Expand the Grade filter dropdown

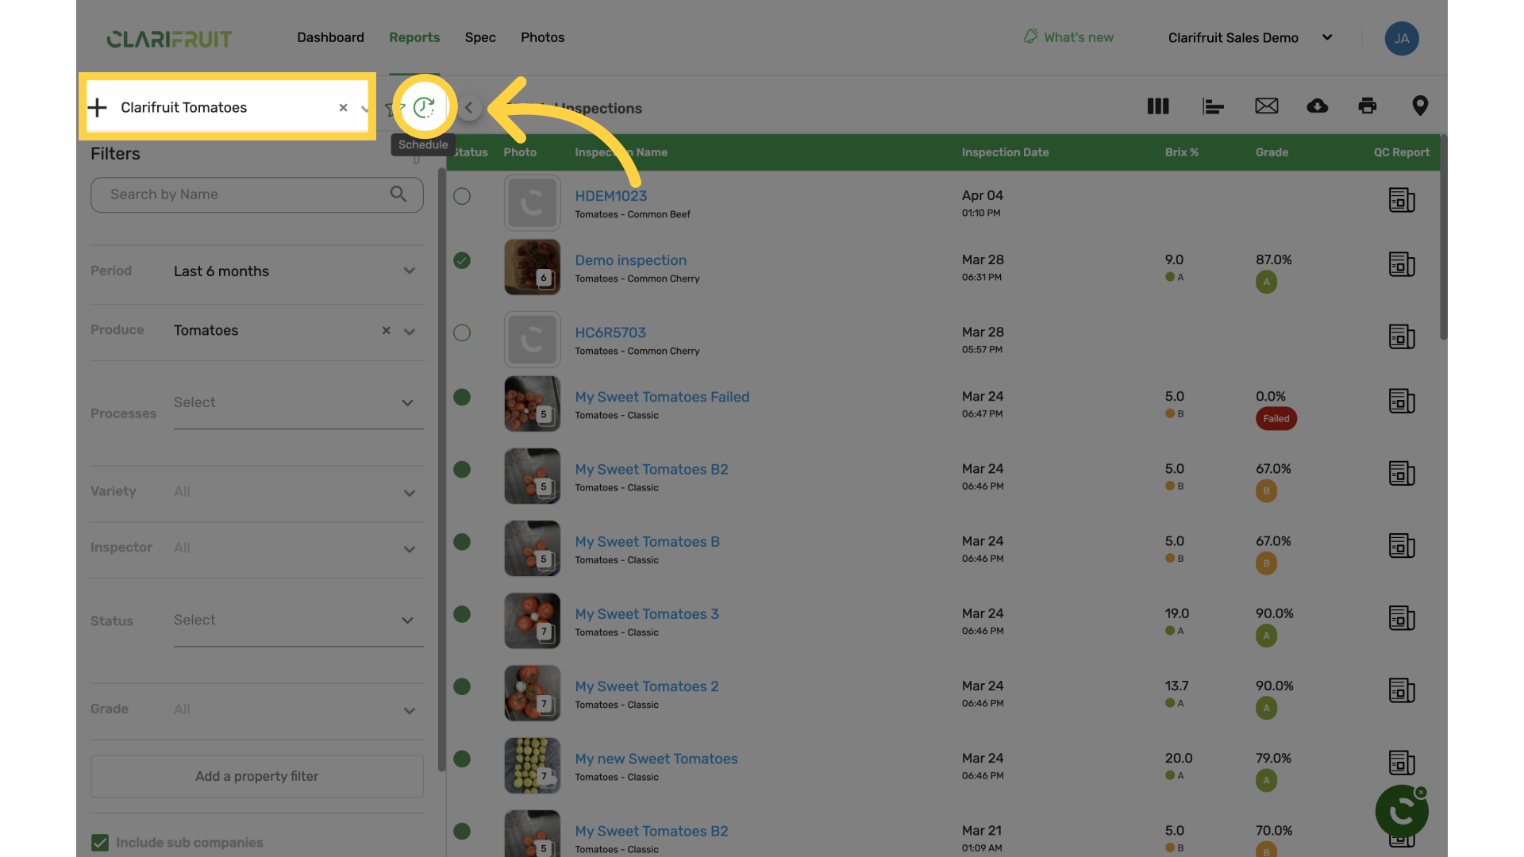point(410,710)
